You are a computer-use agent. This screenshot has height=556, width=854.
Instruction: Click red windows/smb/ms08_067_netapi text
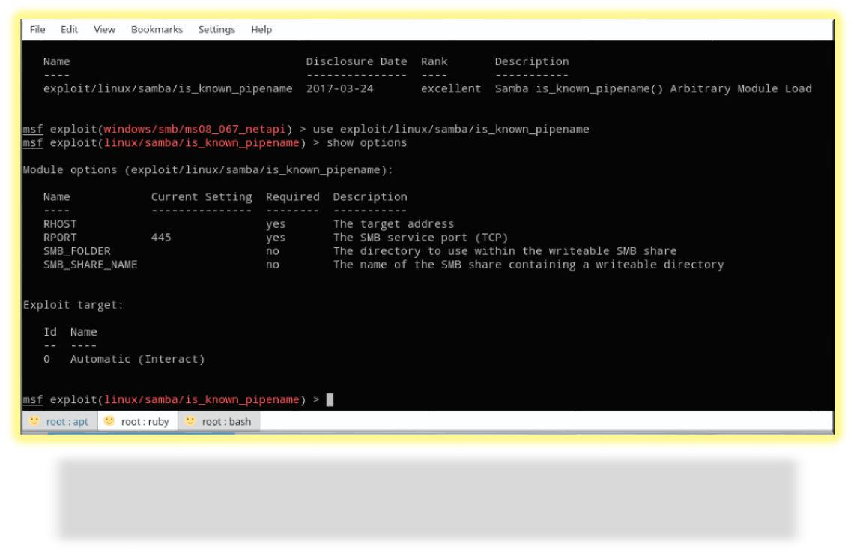tap(195, 129)
